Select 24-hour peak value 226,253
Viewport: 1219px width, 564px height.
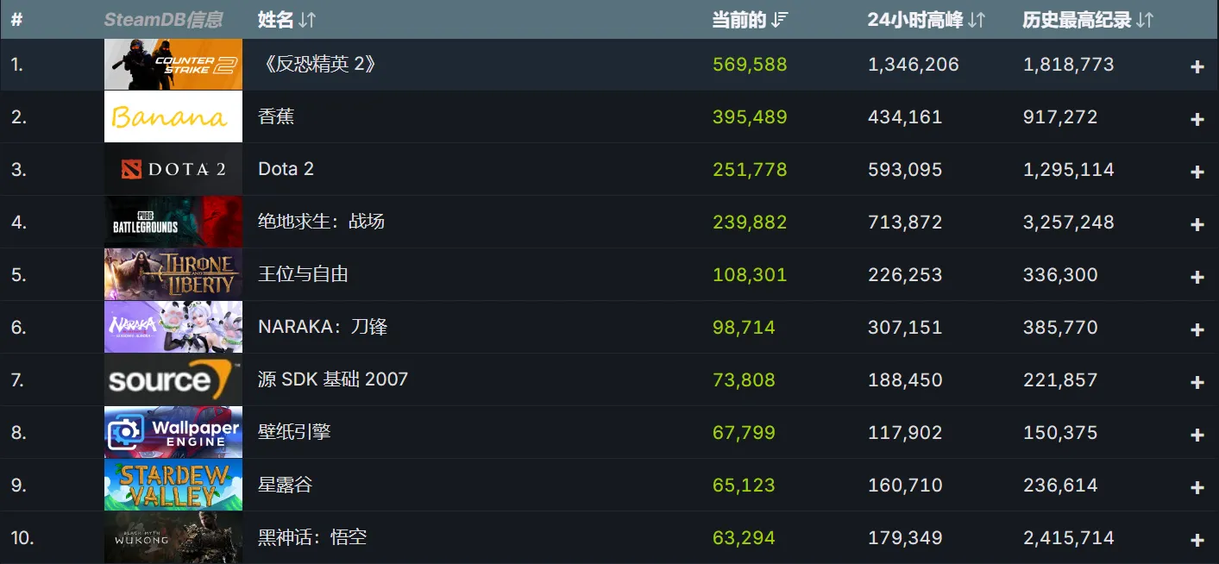[x=905, y=275]
